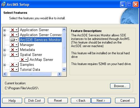
Task: Select the Tutorial Data feature label
Action: coord(30,69)
